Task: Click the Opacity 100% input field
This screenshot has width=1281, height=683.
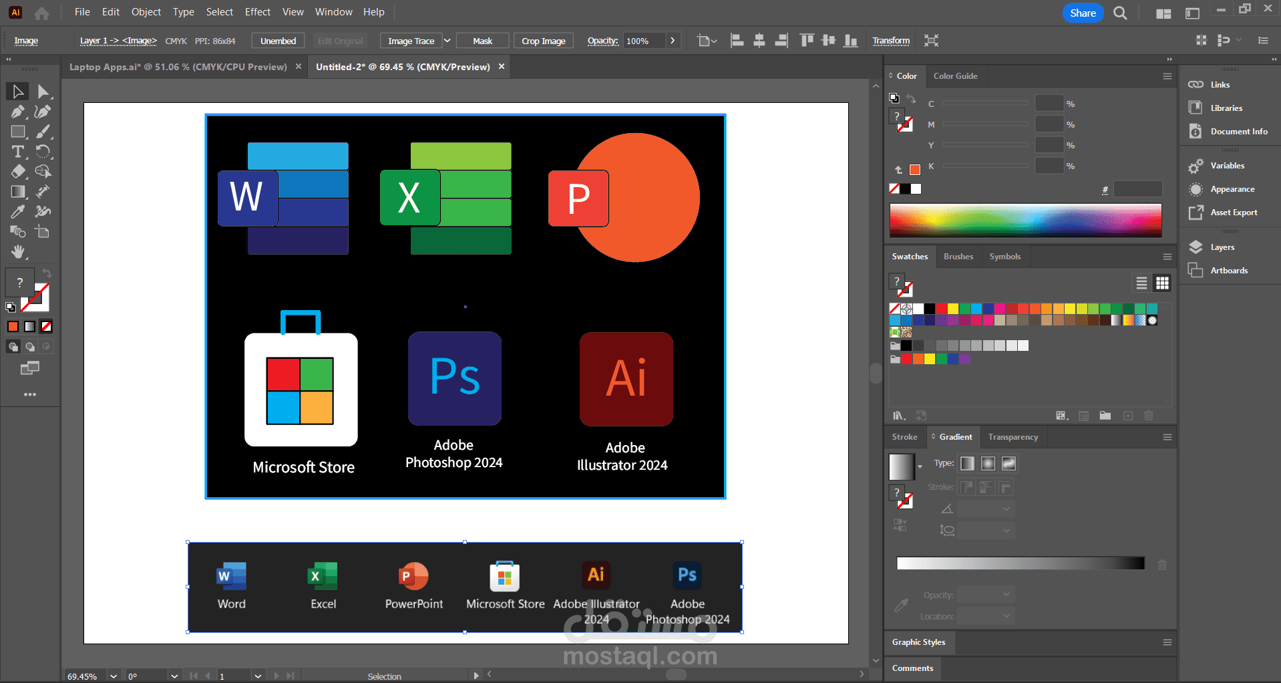Action: point(644,41)
